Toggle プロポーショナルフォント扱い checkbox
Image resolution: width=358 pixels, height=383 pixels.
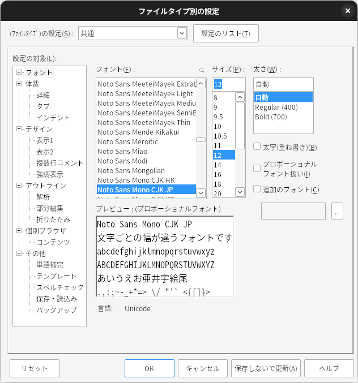point(257,168)
